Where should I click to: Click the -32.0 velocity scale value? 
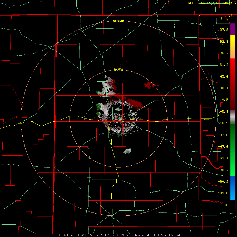tap(223, 135)
